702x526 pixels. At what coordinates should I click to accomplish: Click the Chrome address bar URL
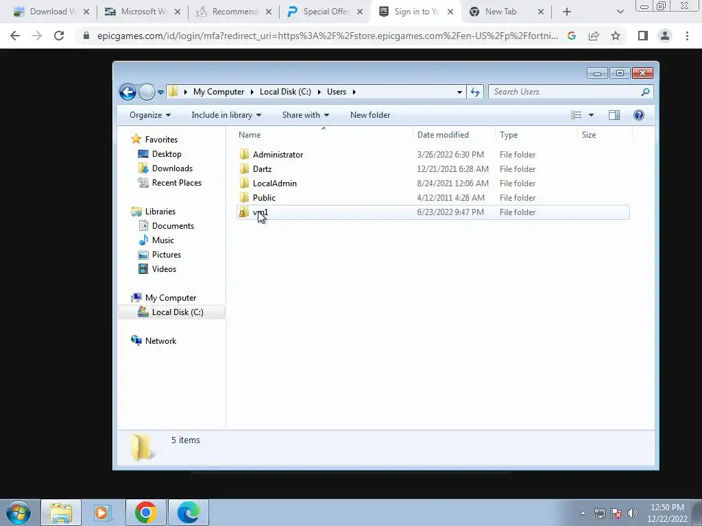coord(327,36)
